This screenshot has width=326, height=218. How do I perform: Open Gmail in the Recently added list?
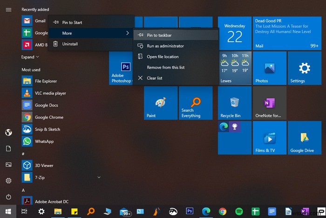click(x=34, y=21)
